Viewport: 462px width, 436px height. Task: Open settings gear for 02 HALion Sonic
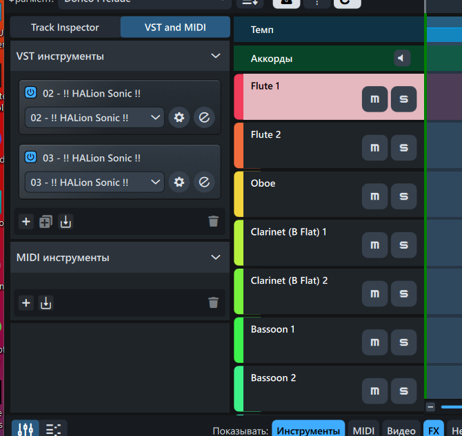click(179, 118)
